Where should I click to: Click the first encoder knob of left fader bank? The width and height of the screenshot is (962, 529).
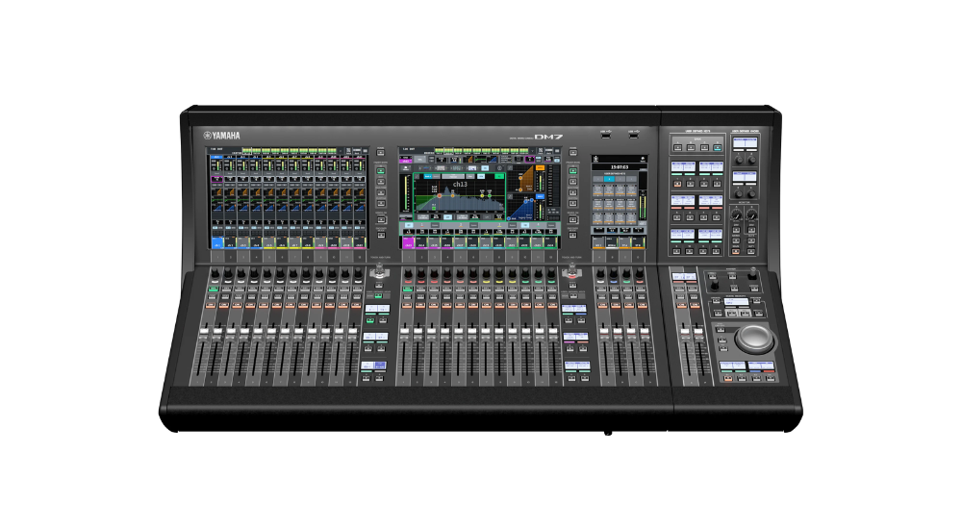coord(215,273)
